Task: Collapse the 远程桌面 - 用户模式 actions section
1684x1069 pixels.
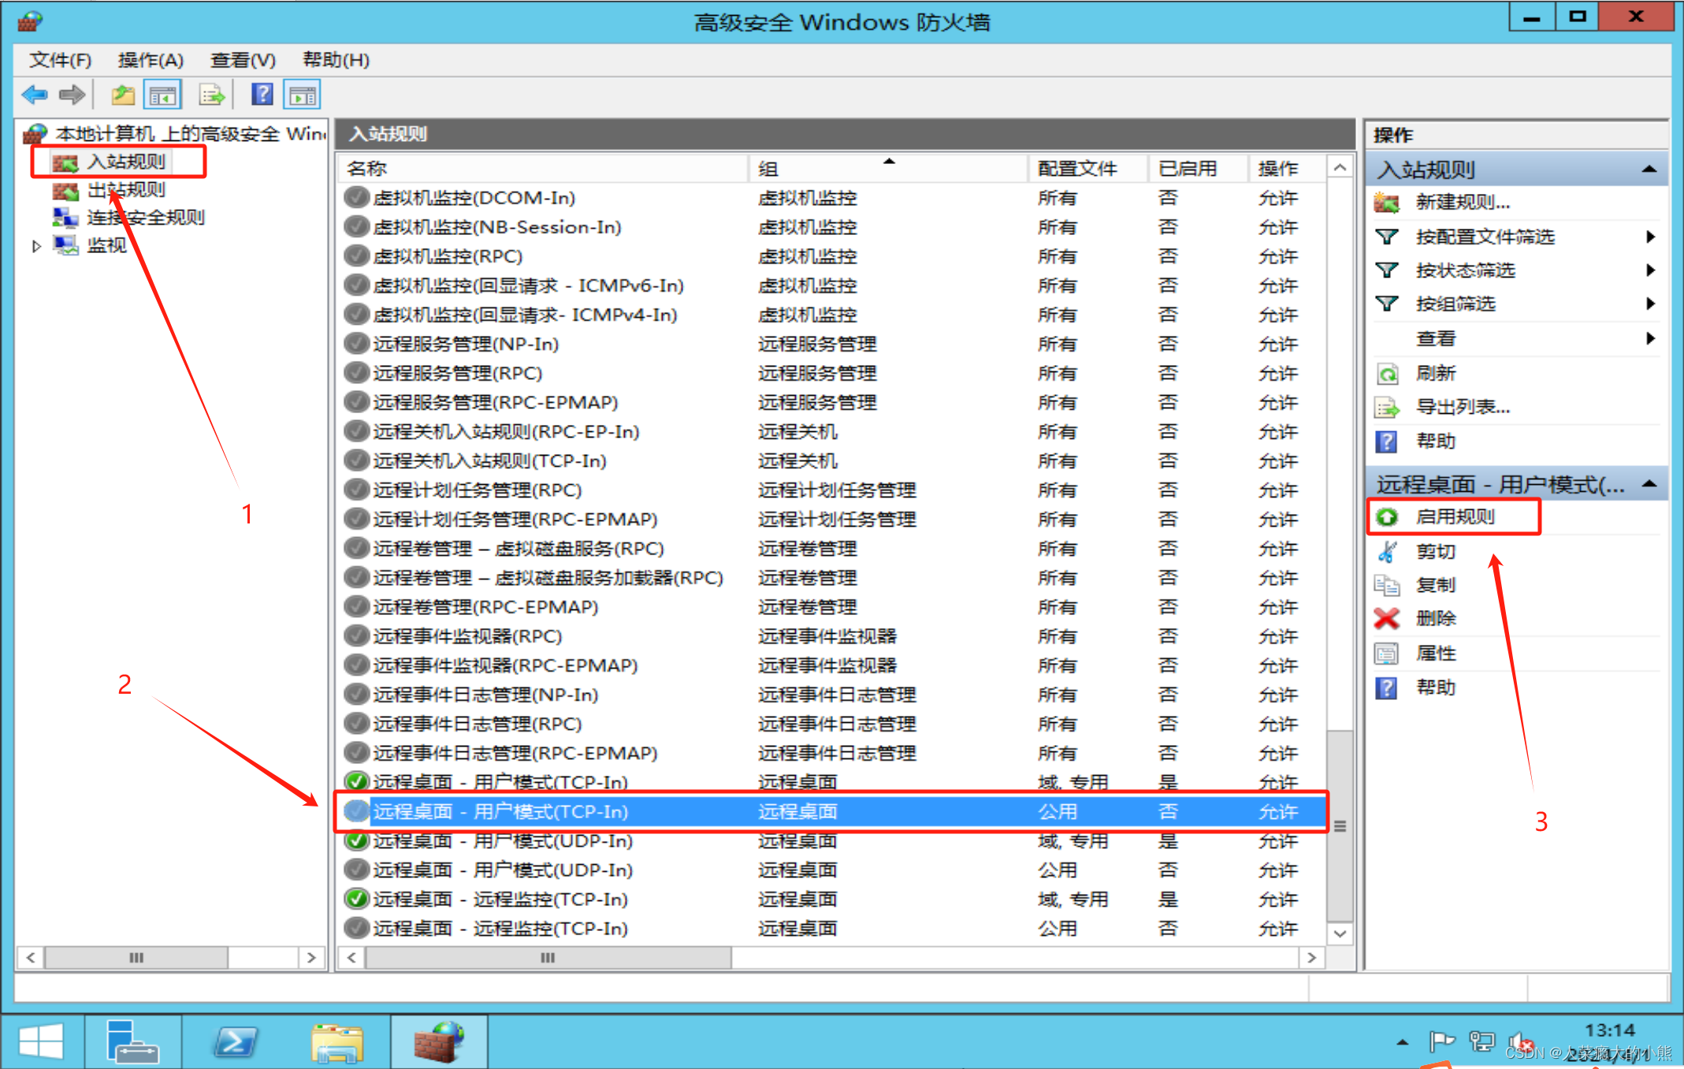Action: click(x=1649, y=483)
